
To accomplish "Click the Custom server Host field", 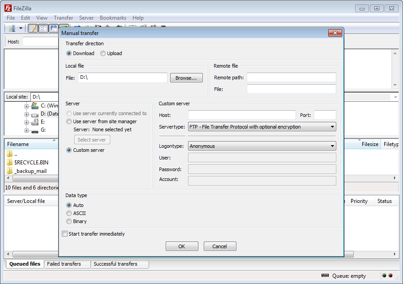I will point(242,115).
